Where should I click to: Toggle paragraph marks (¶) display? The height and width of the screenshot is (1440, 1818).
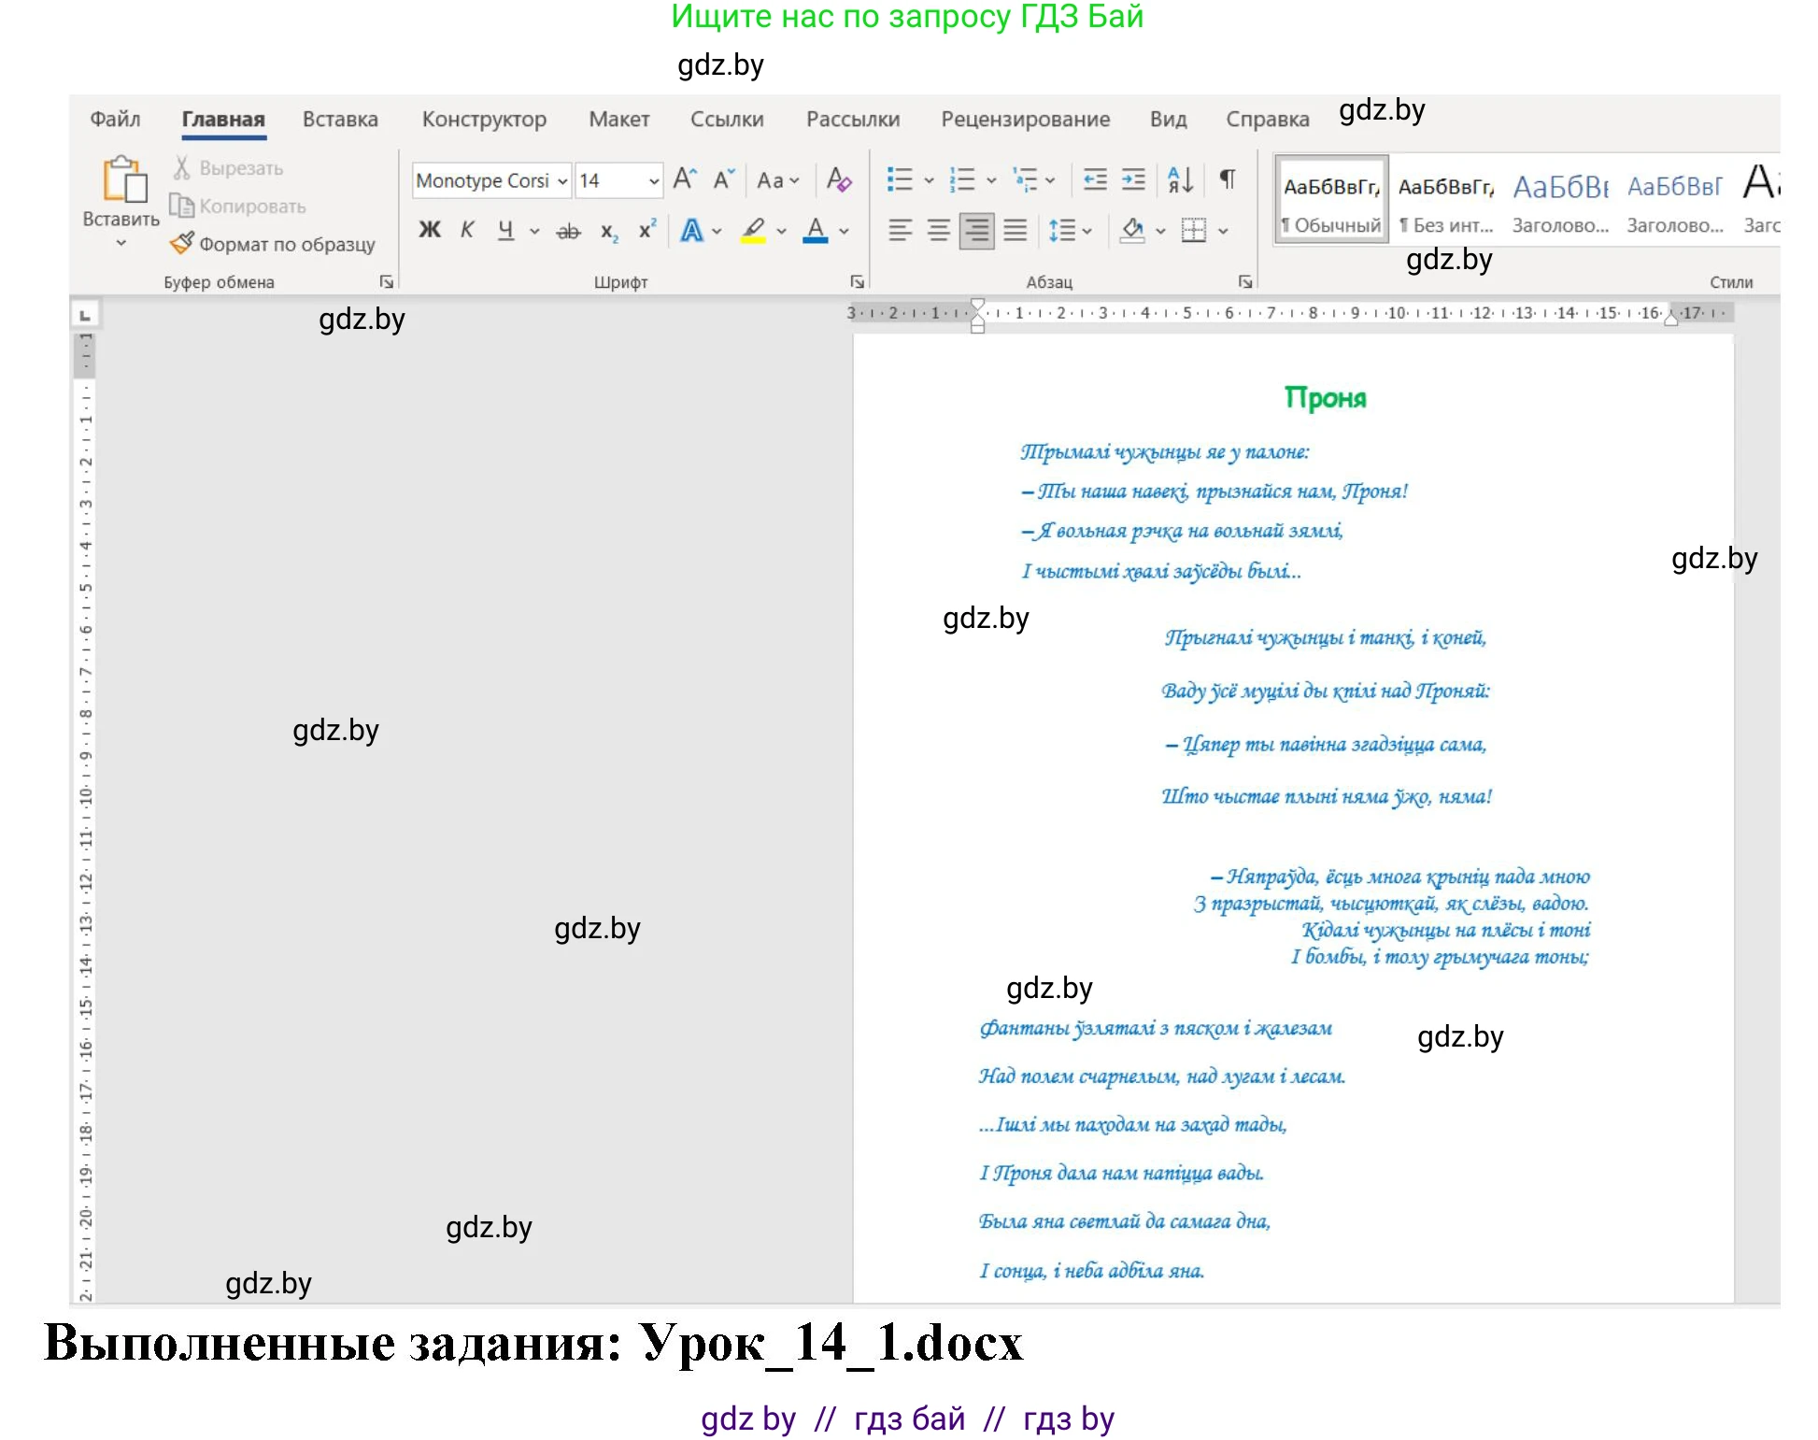tap(1228, 178)
